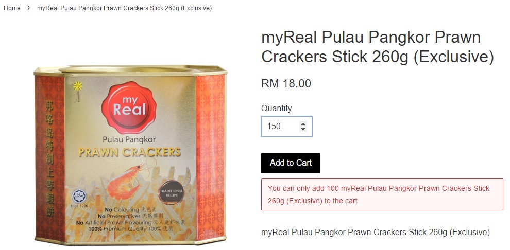Decrease quantity with the down stepper arrow
This screenshot has width=510, height=250.
tap(303, 129)
